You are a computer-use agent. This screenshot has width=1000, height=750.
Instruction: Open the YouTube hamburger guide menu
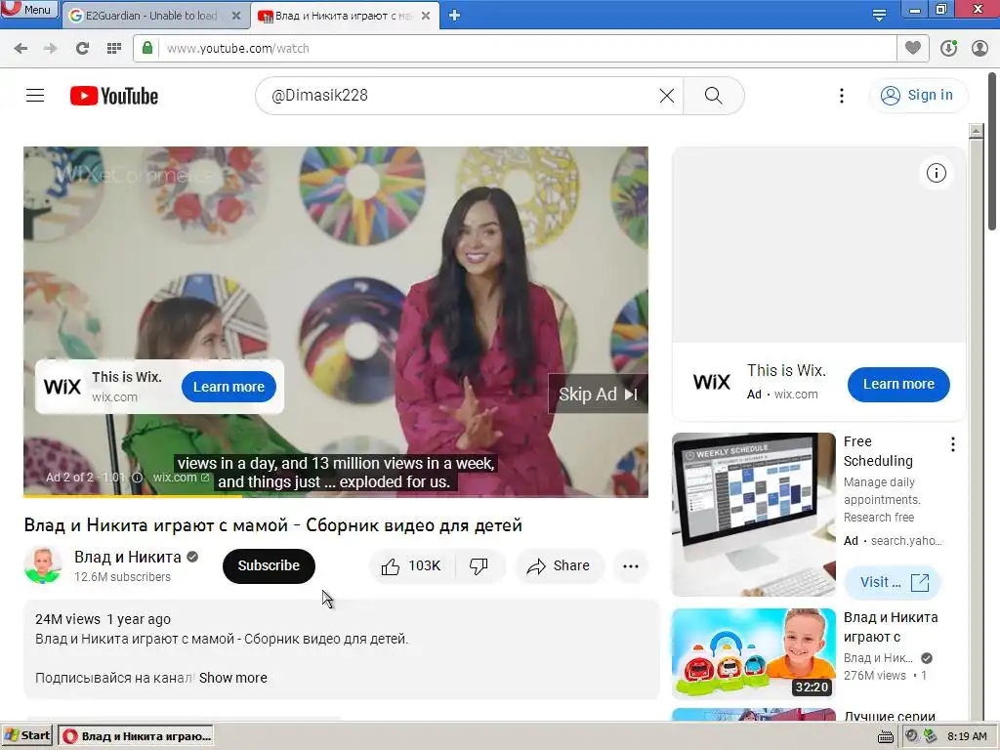[x=35, y=96]
